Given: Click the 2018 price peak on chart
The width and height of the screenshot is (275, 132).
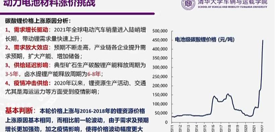Looking at the screenshot, I should click(228, 94).
